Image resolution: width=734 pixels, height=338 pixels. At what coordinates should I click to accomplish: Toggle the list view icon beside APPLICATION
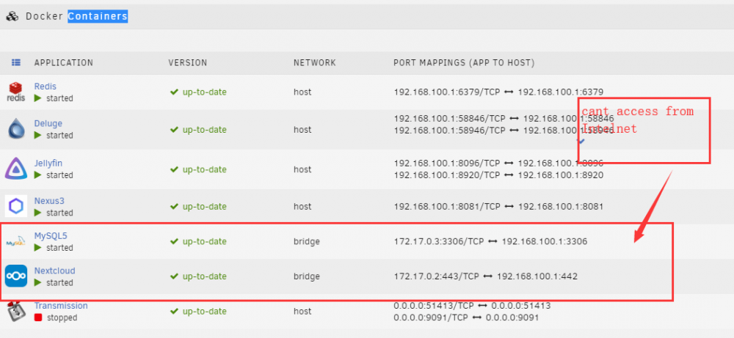(x=16, y=62)
